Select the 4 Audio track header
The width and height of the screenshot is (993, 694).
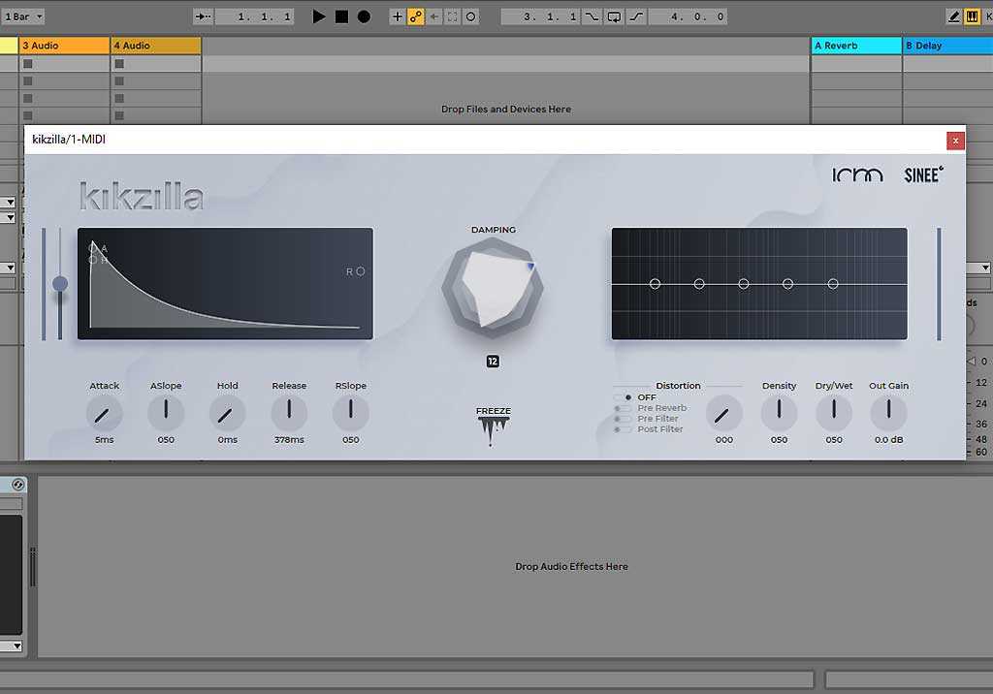click(156, 46)
